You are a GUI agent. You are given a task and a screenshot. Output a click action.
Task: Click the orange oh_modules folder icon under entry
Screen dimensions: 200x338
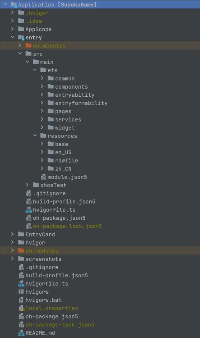click(28, 46)
